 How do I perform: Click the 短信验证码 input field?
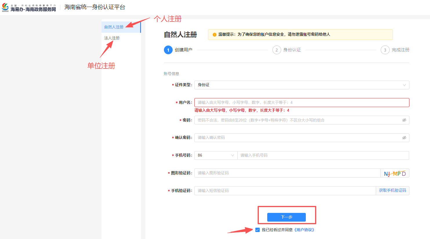(x=284, y=191)
